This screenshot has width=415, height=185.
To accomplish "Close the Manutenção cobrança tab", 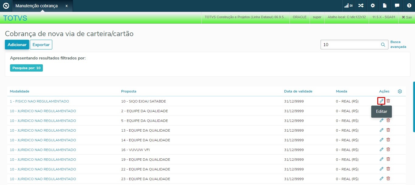I will [x=67, y=6].
